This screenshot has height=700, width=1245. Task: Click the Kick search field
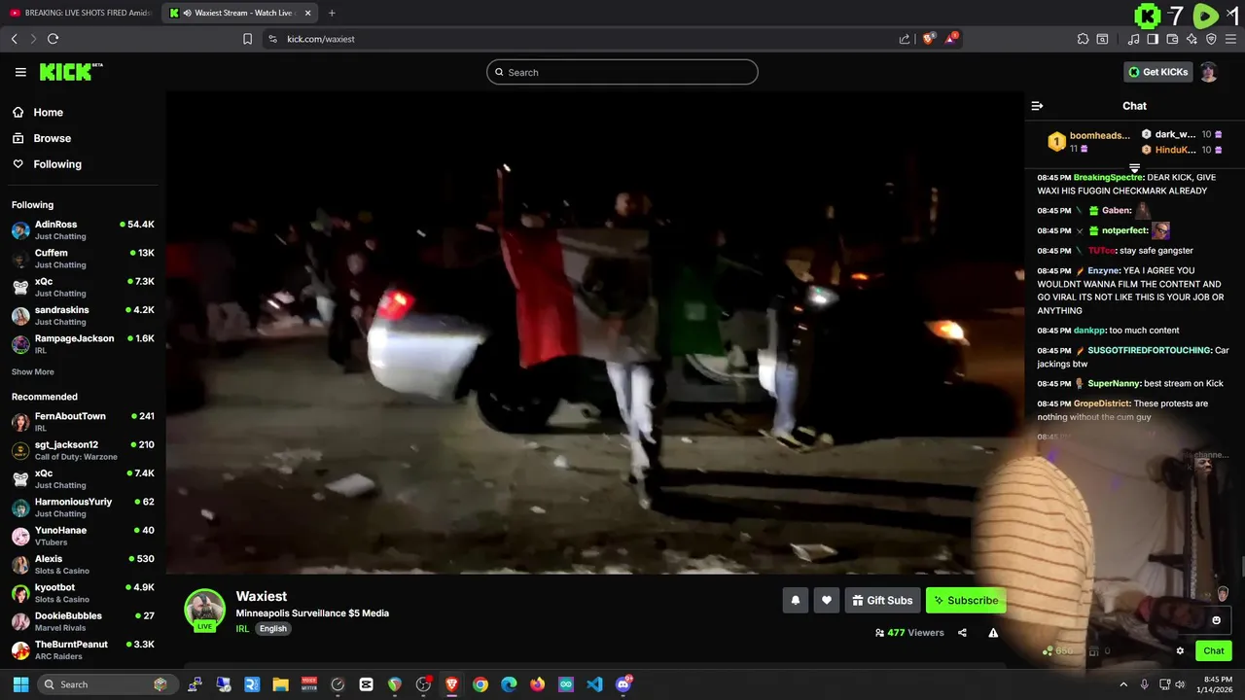[x=622, y=72]
